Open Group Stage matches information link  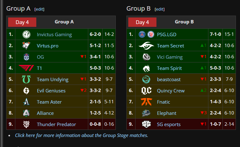[81, 135]
